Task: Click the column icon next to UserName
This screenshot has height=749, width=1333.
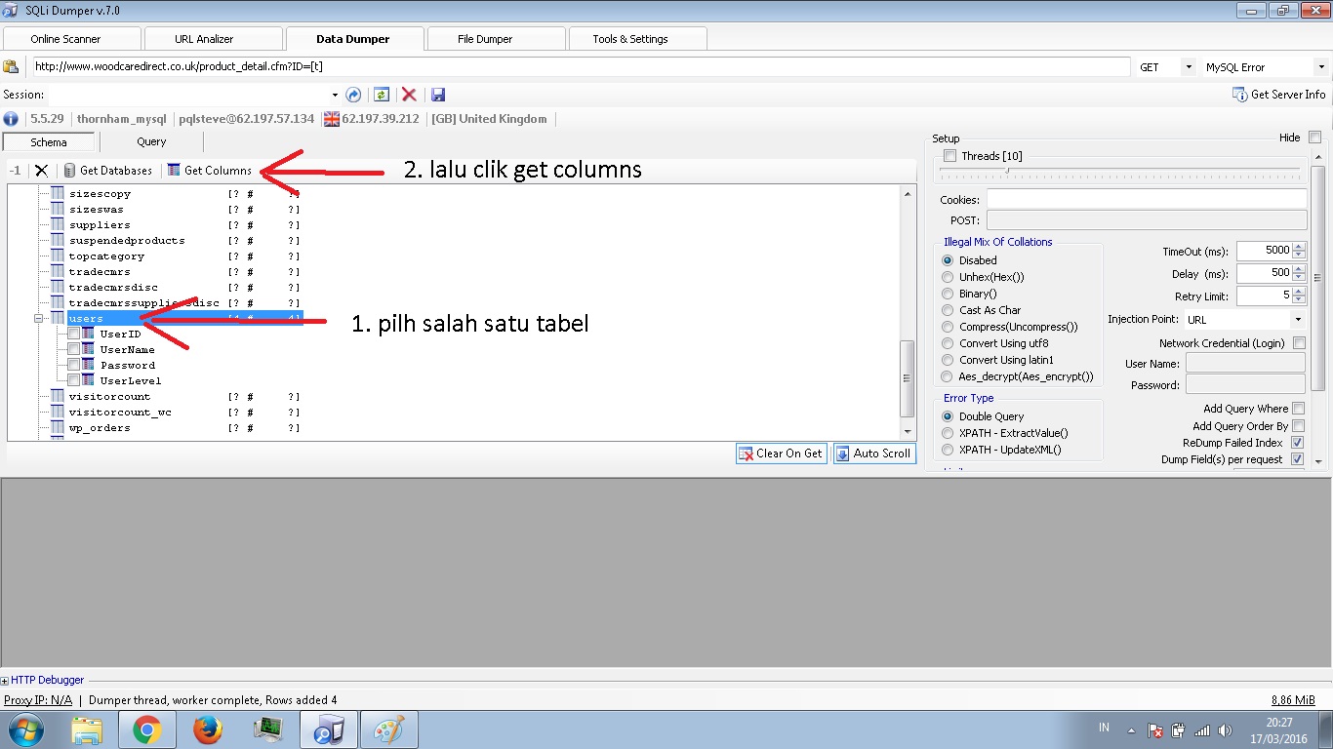Action: pos(89,349)
